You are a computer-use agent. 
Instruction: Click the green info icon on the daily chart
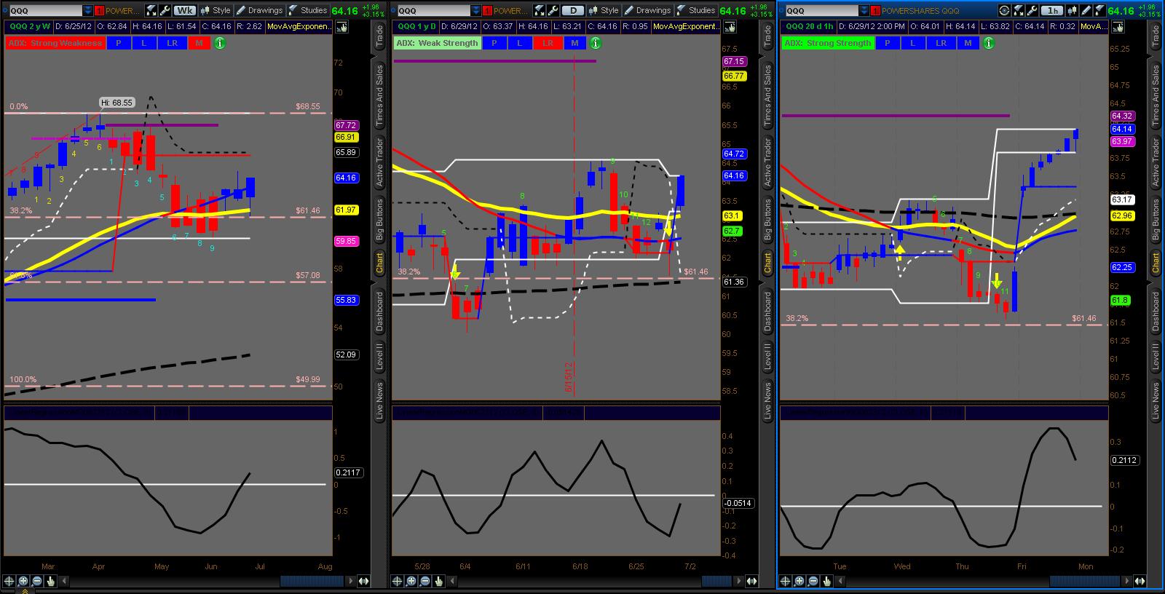(x=595, y=43)
